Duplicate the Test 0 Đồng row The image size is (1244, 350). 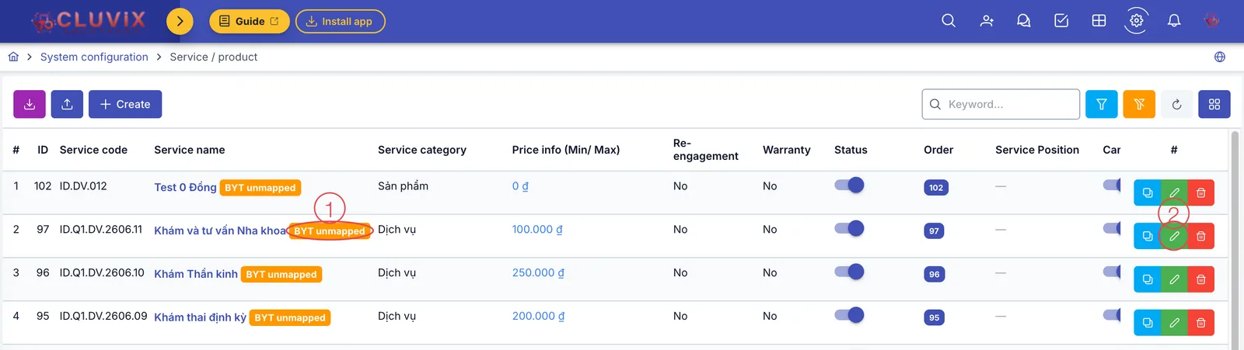point(1148,192)
